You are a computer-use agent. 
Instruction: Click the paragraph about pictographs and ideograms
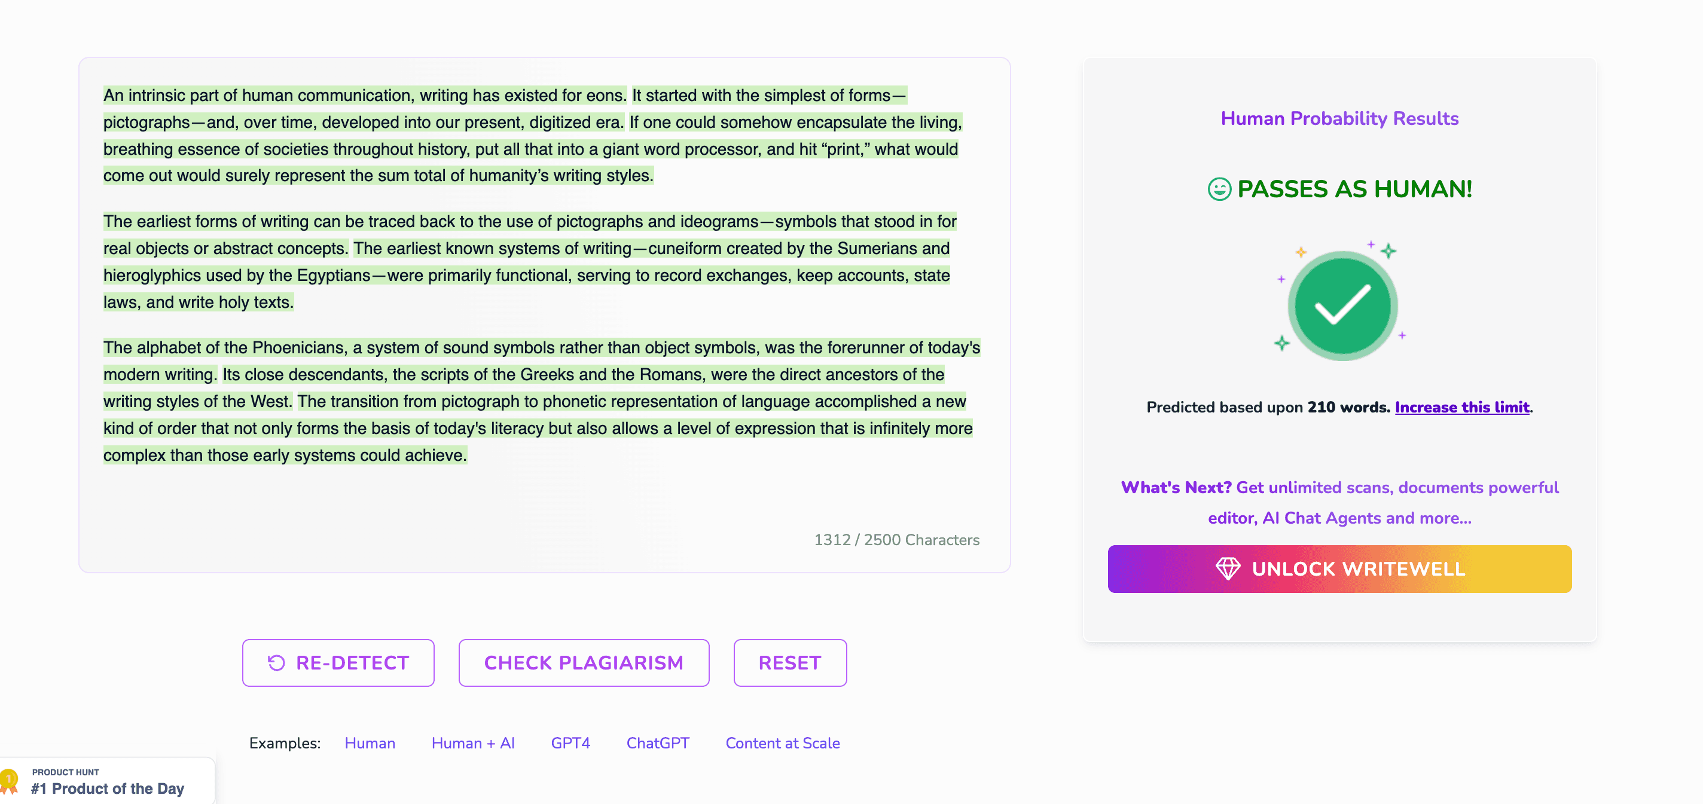click(x=529, y=262)
